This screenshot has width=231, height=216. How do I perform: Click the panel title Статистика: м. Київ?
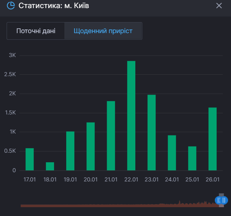click(x=54, y=6)
